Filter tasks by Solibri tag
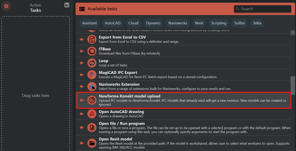Screen dimensions: 296x151 240,23
